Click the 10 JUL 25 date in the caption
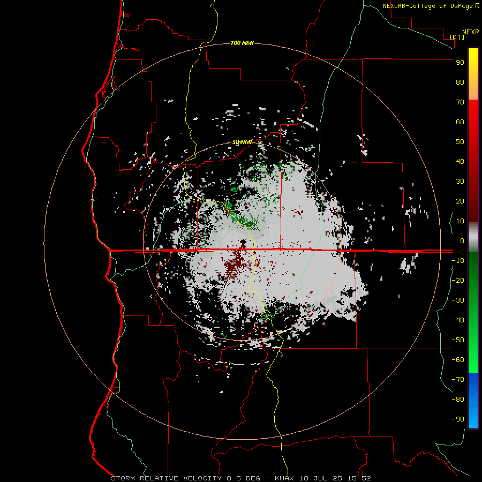 [x=321, y=478]
